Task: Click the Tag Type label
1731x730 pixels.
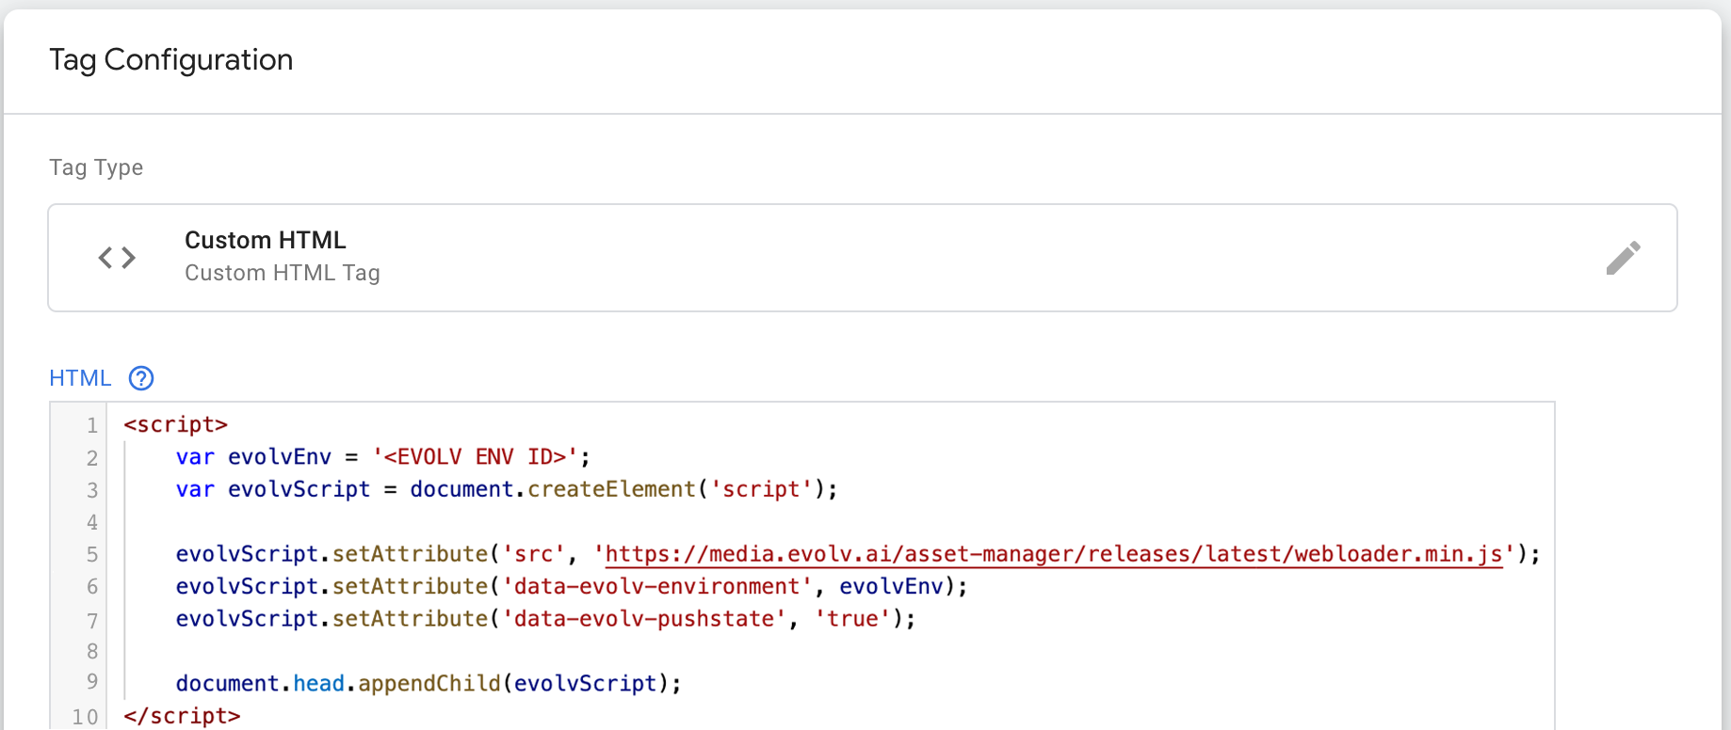Action: click(x=96, y=167)
